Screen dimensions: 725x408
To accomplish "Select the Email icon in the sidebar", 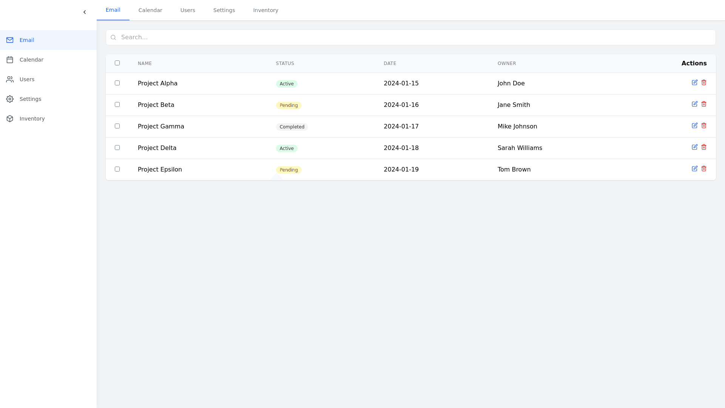I will tap(9, 40).
